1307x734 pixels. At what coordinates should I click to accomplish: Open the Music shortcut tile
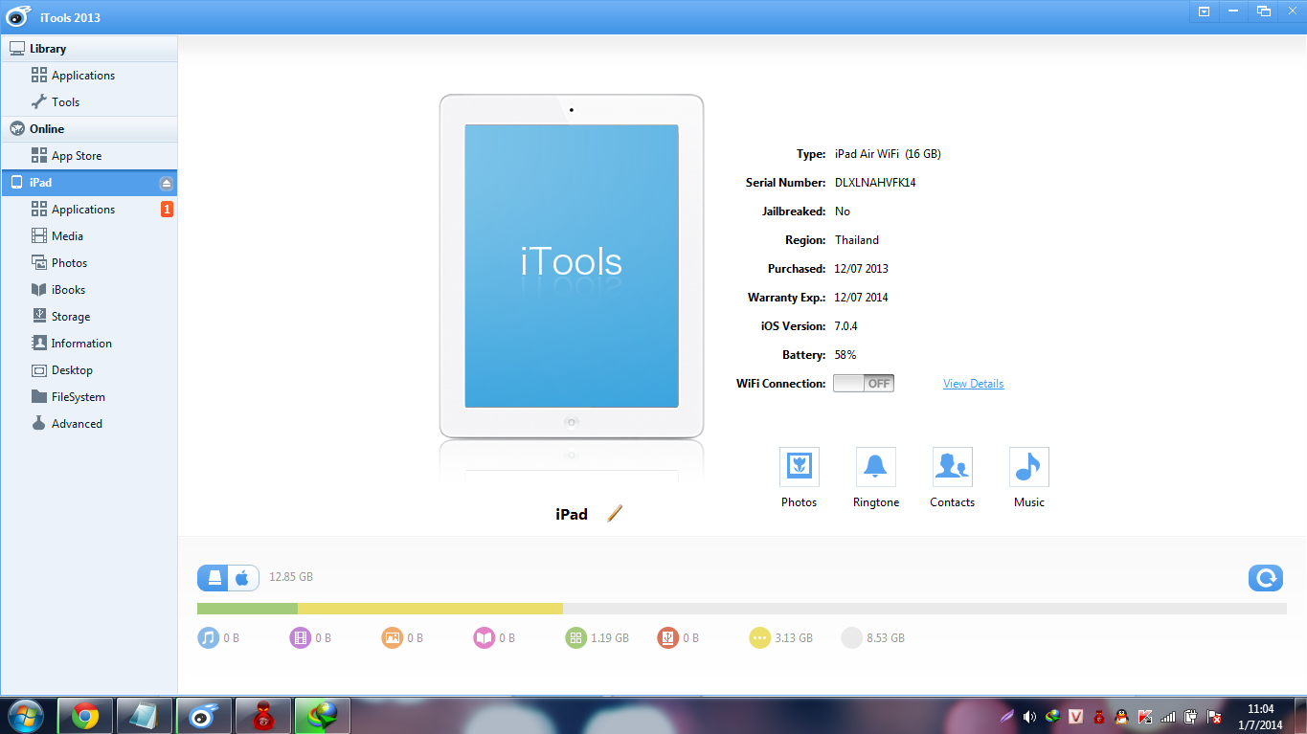click(1028, 467)
